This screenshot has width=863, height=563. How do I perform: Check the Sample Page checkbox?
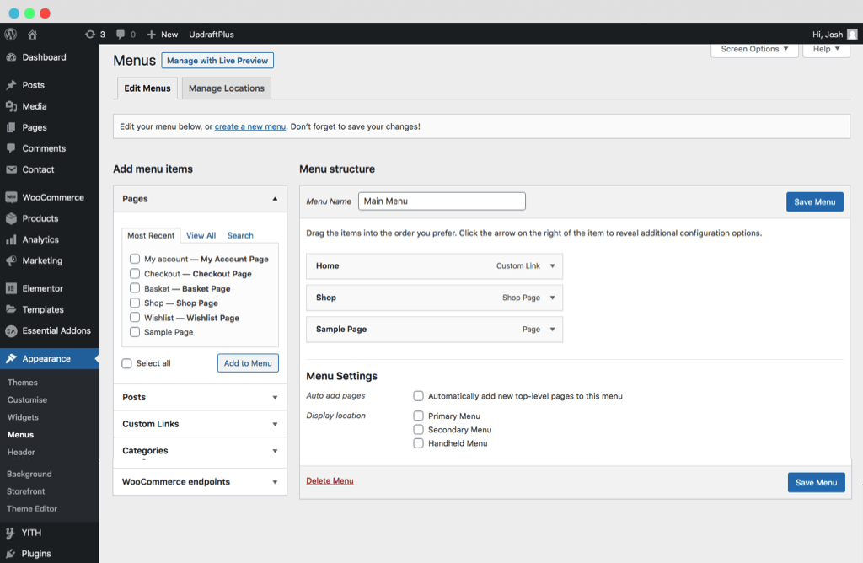coord(134,332)
